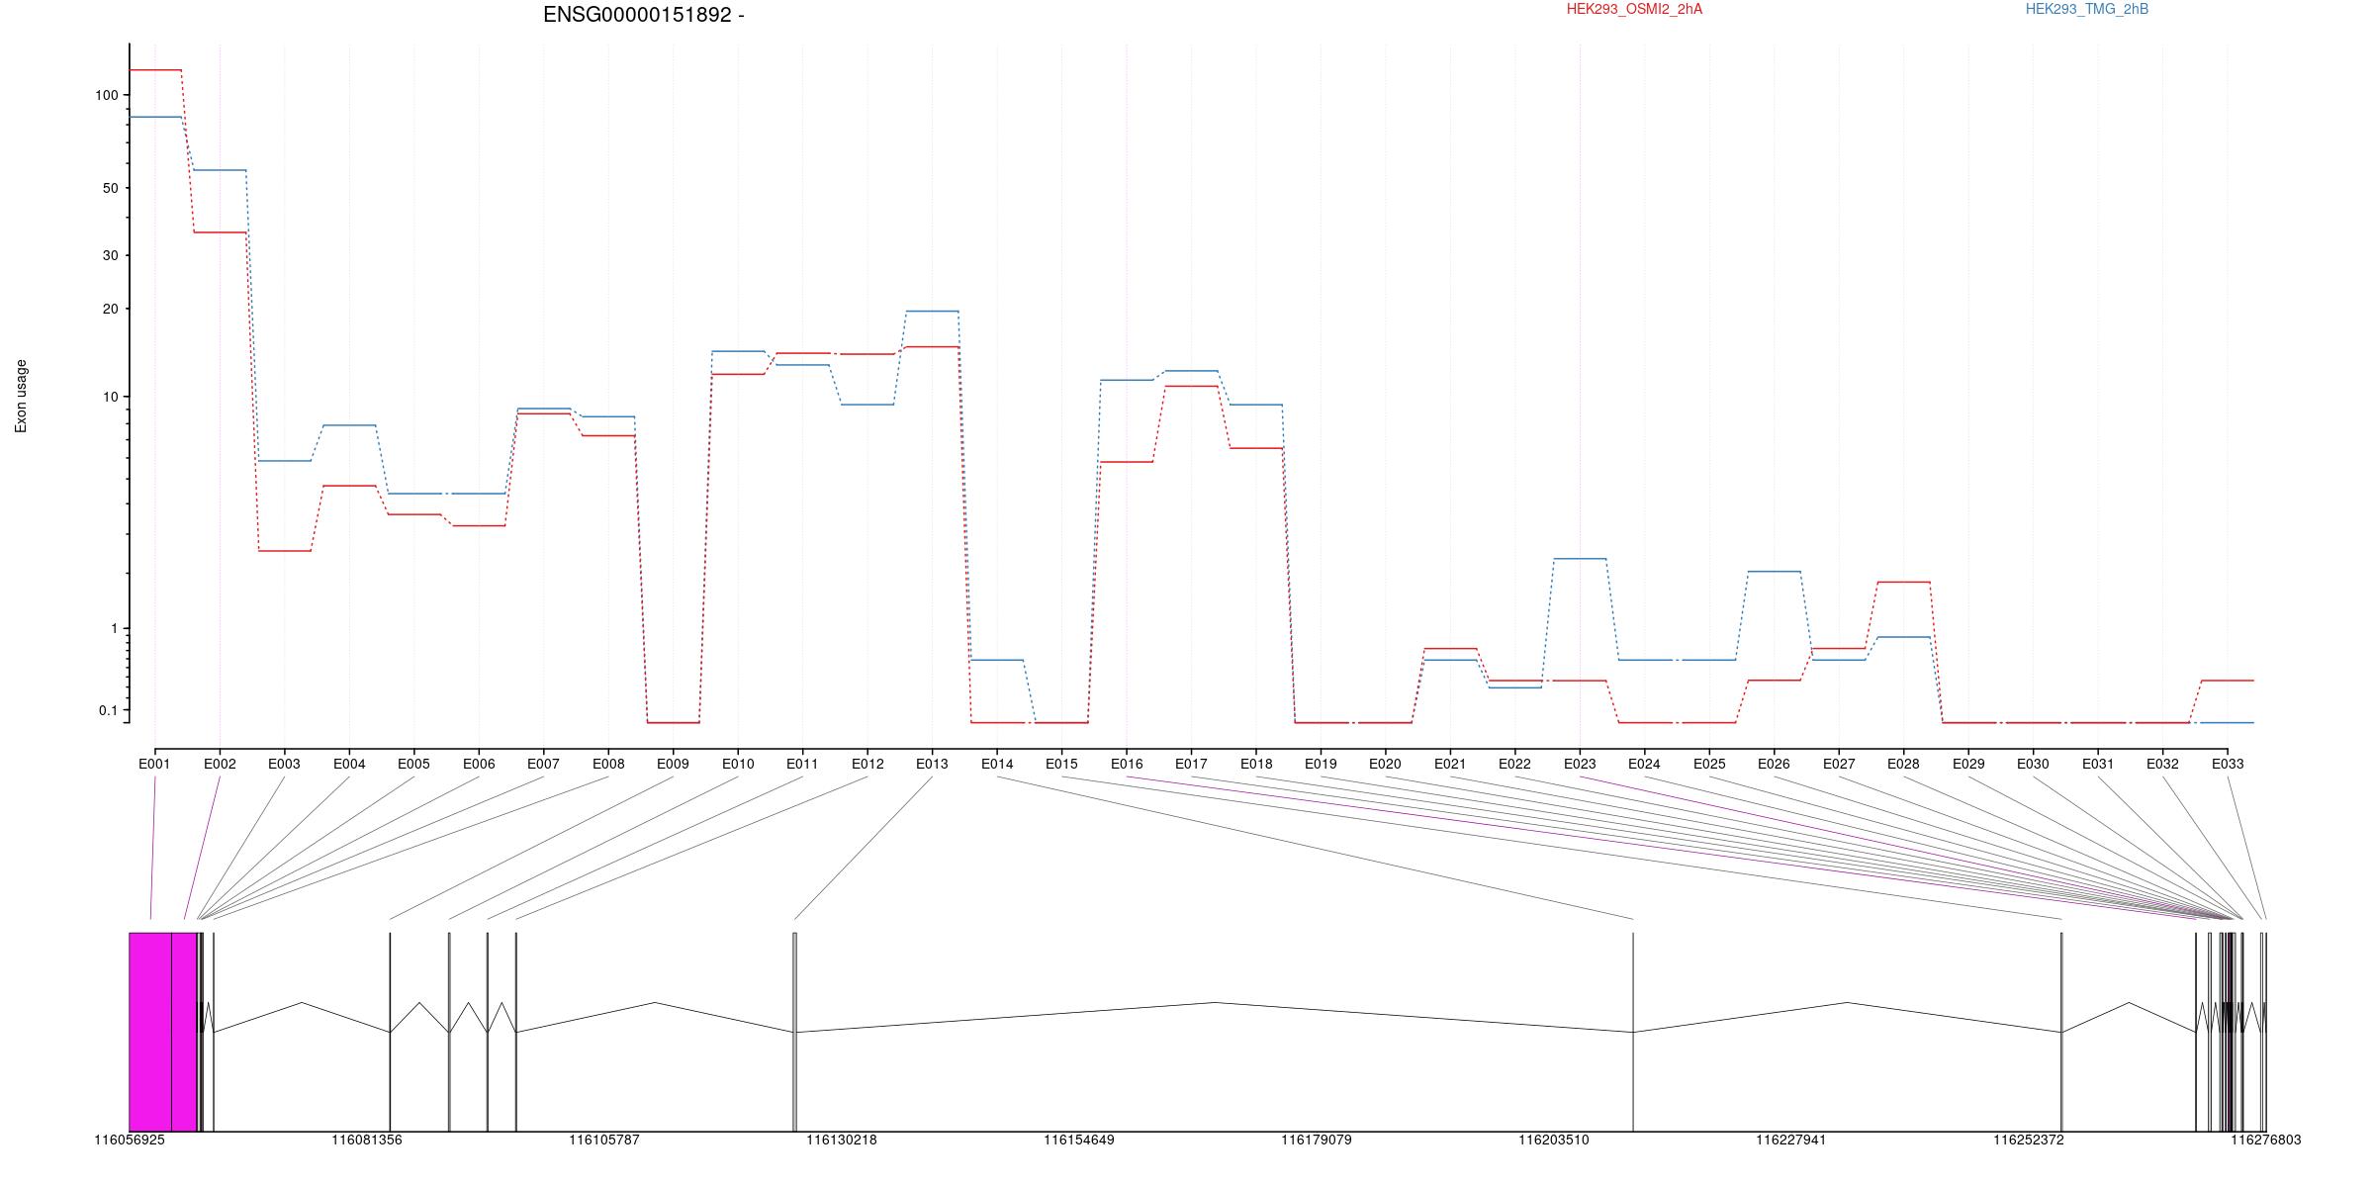
Task: Click the y-axis tick label 10
Action: click(x=110, y=397)
